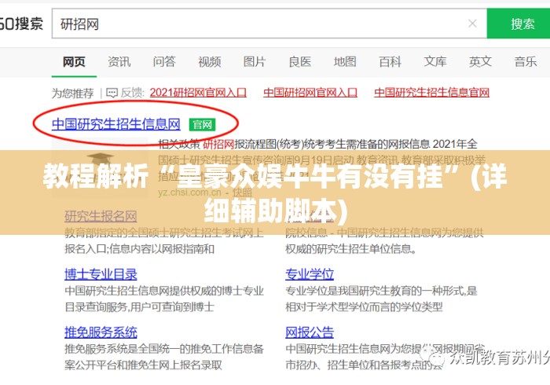Click the text 目录查询服务,用户可查询到博士
550x385 pixels.
click(139, 307)
